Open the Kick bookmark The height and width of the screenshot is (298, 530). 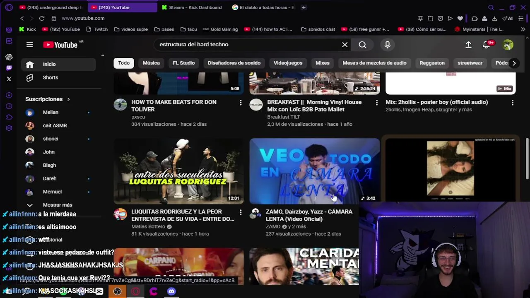pyautogui.click(x=27, y=29)
